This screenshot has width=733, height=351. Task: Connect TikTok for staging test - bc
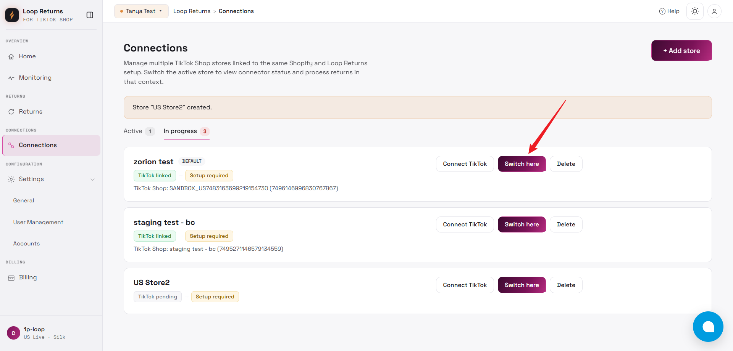pyautogui.click(x=465, y=224)
